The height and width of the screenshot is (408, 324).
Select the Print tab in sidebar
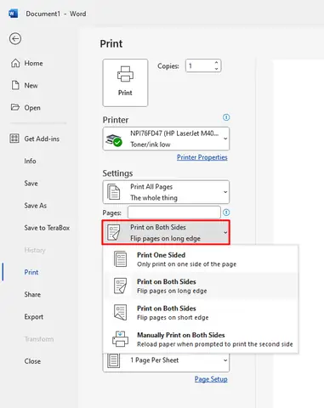point(31,272)
